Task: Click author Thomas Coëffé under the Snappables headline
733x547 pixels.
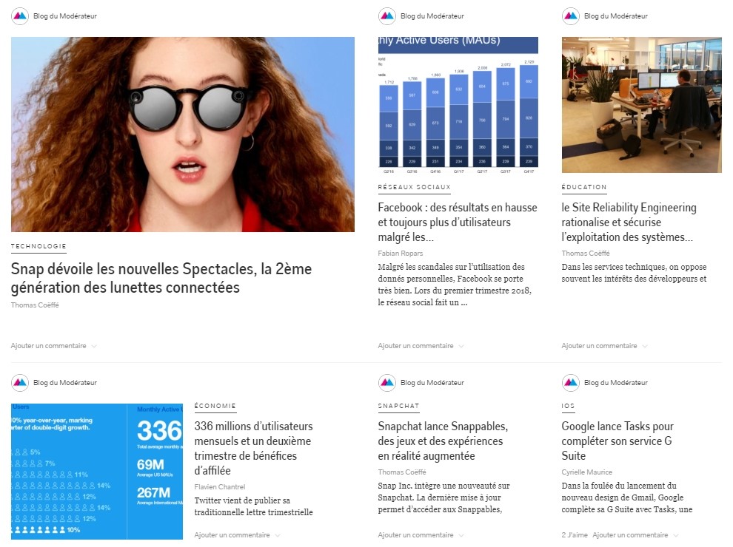Action: click(402, 472)
